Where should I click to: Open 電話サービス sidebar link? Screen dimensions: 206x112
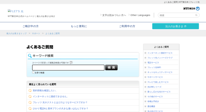(153, 63)
